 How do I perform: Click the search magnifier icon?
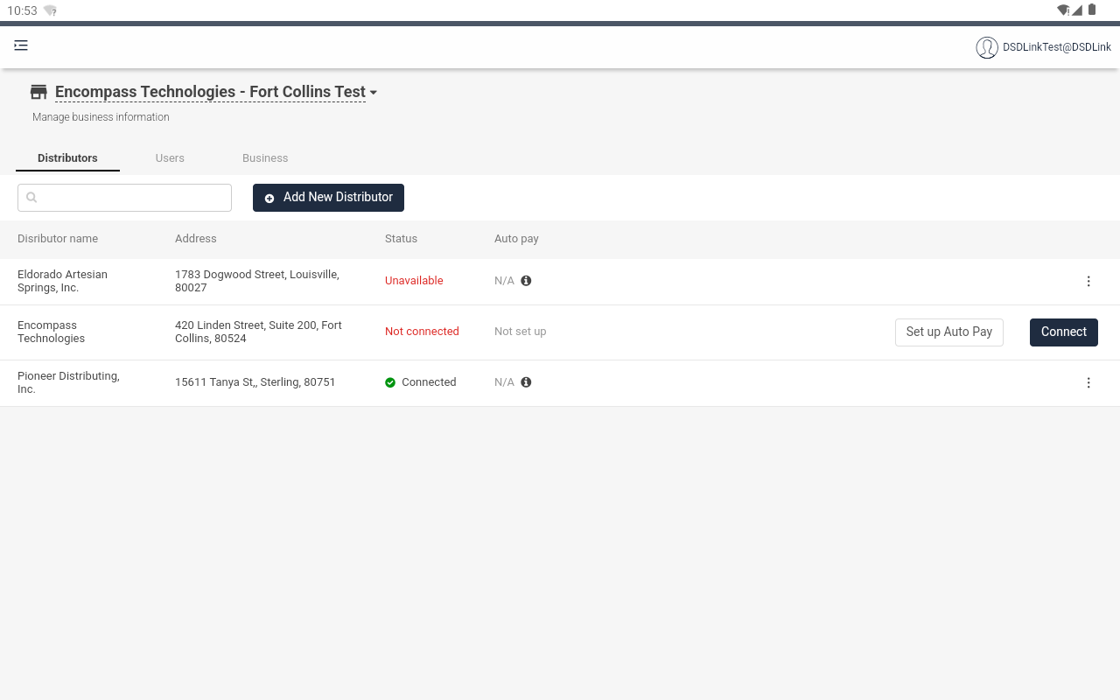tap(31, 198)
